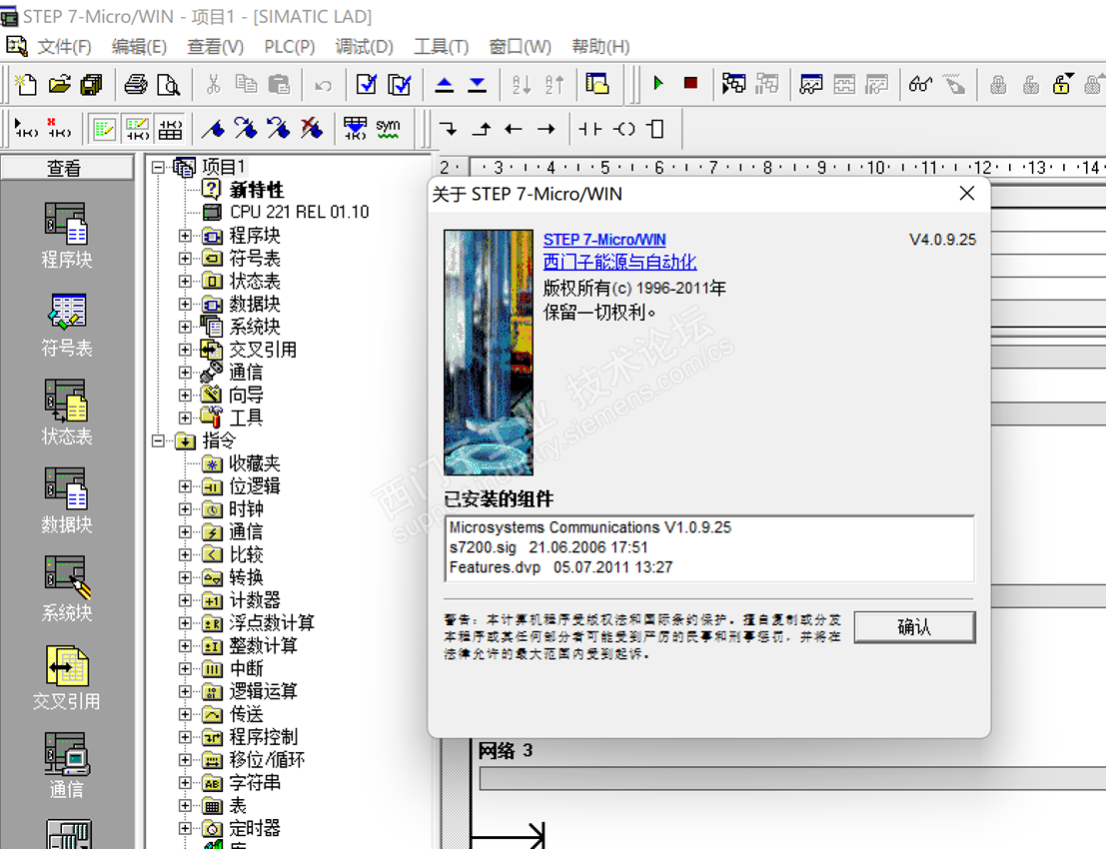The width and height of the screenshot is (1106, 849).
Task: Expand the 程序块 tree node
Action: coord(185,236)
